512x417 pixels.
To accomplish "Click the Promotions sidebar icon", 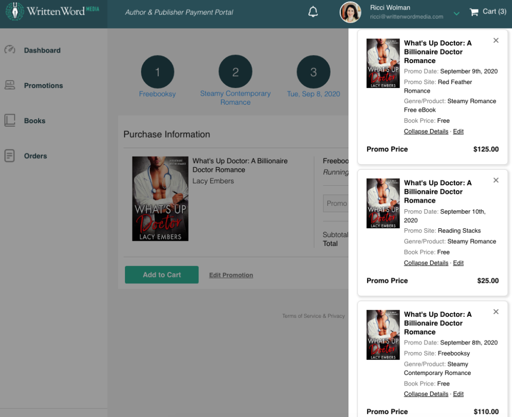I will tap(10, 85).
